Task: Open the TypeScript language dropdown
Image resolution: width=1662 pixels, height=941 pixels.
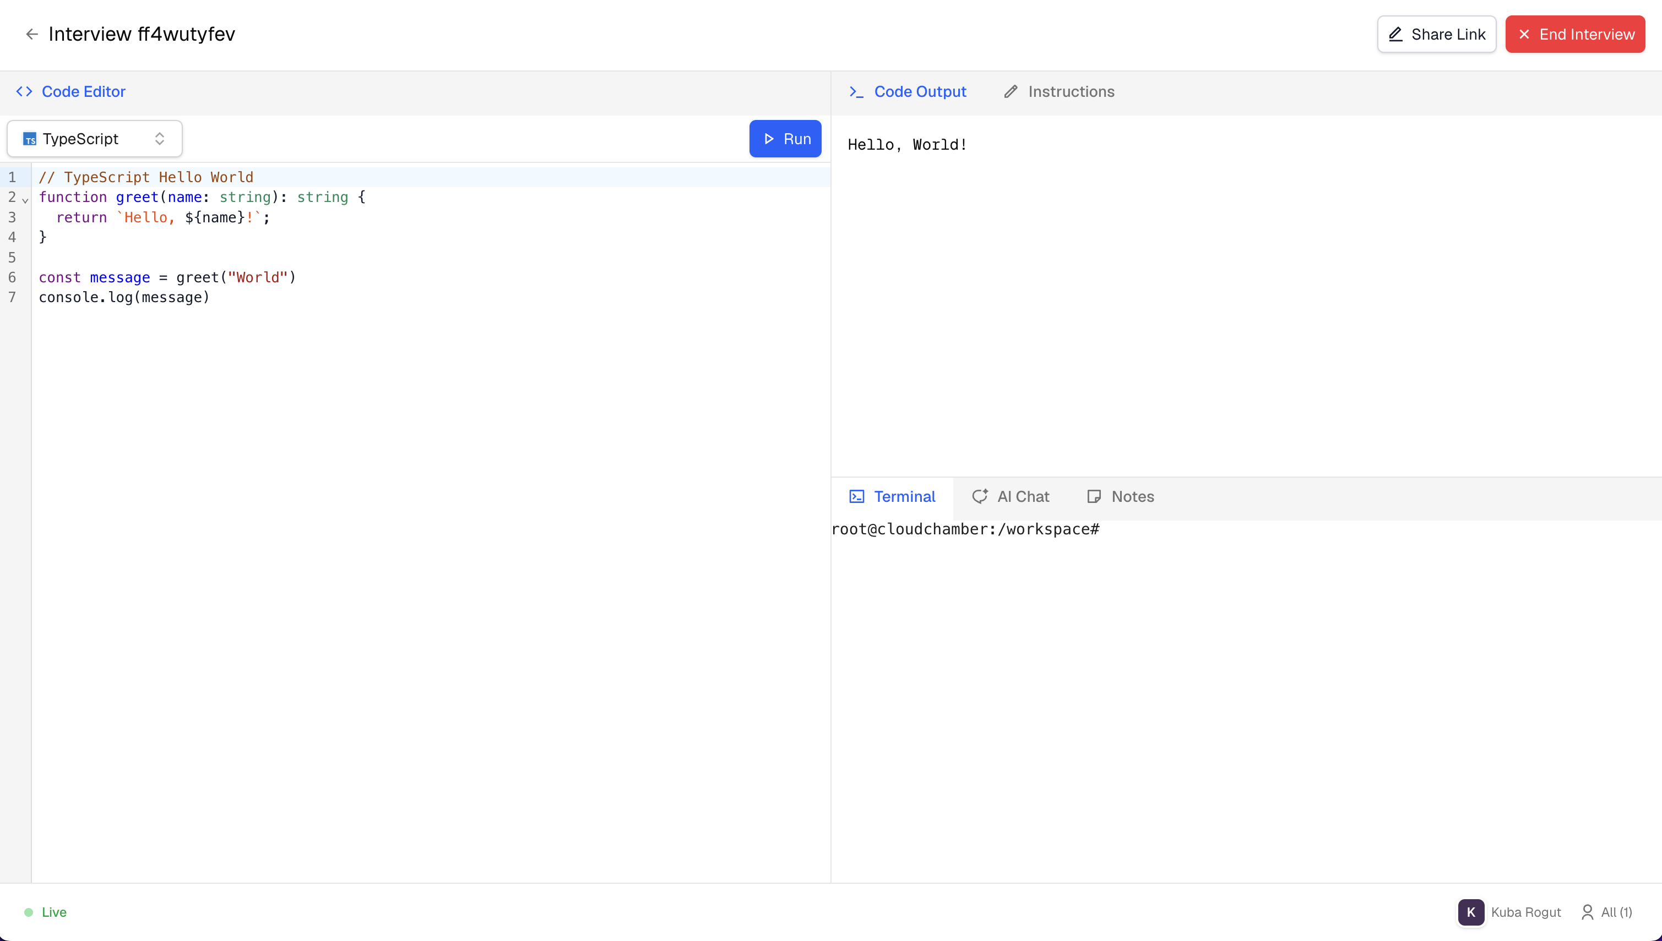Action: (x=94, y=139)
